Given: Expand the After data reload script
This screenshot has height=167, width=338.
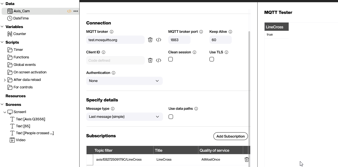Looking at the screenshot, I should click(4, 79).
